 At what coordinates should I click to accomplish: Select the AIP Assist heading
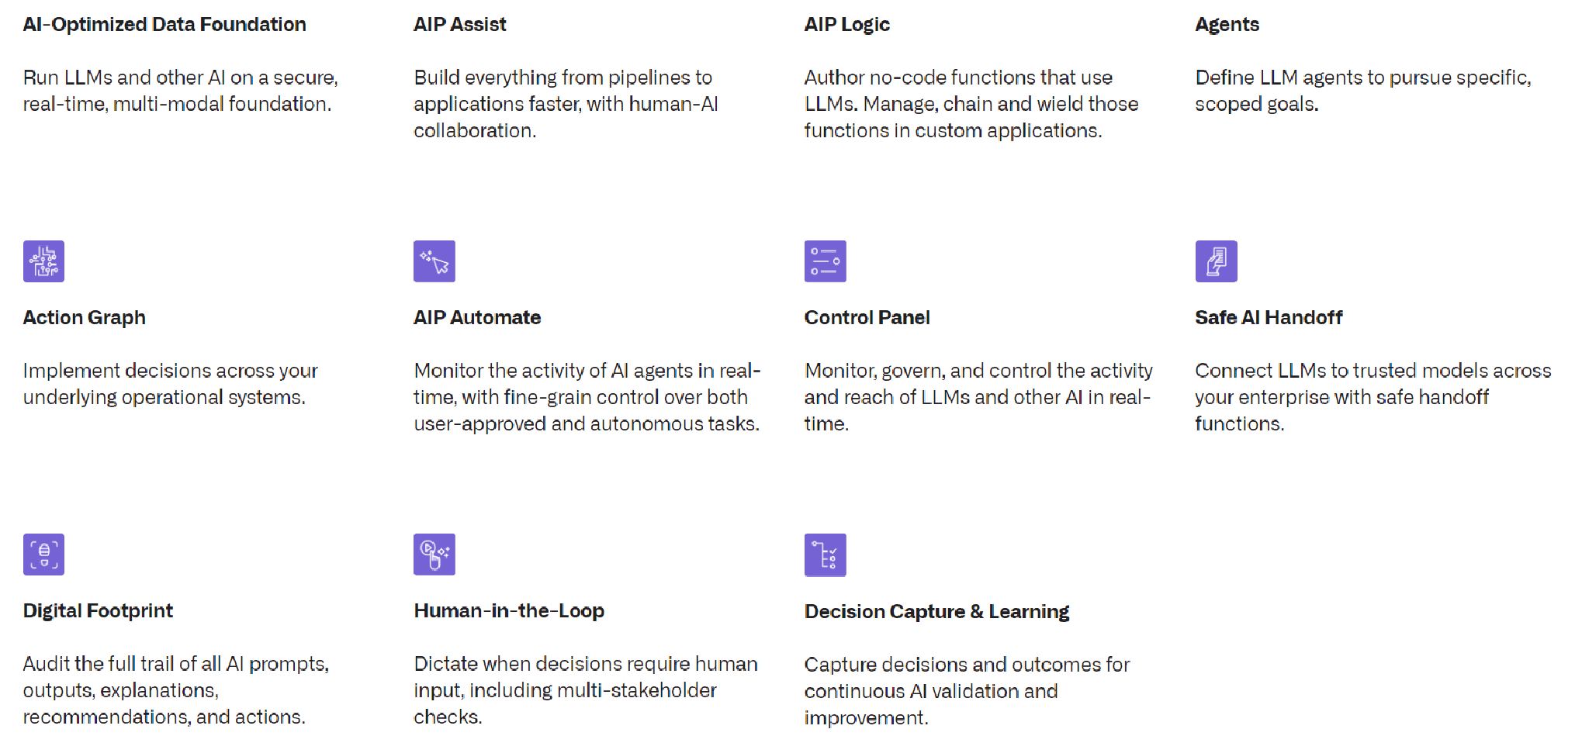tap(459, 25)
